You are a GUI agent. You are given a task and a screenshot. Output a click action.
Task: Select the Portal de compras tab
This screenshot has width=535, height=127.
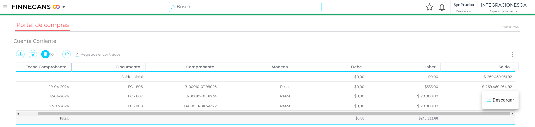[x=43, y=25]
